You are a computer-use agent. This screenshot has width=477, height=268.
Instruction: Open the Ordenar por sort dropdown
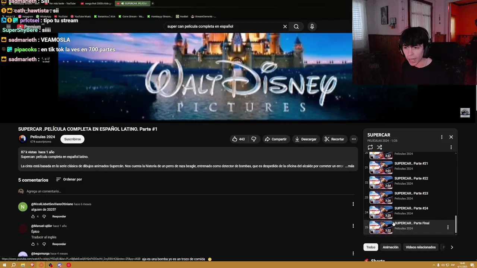pos(69,179)
